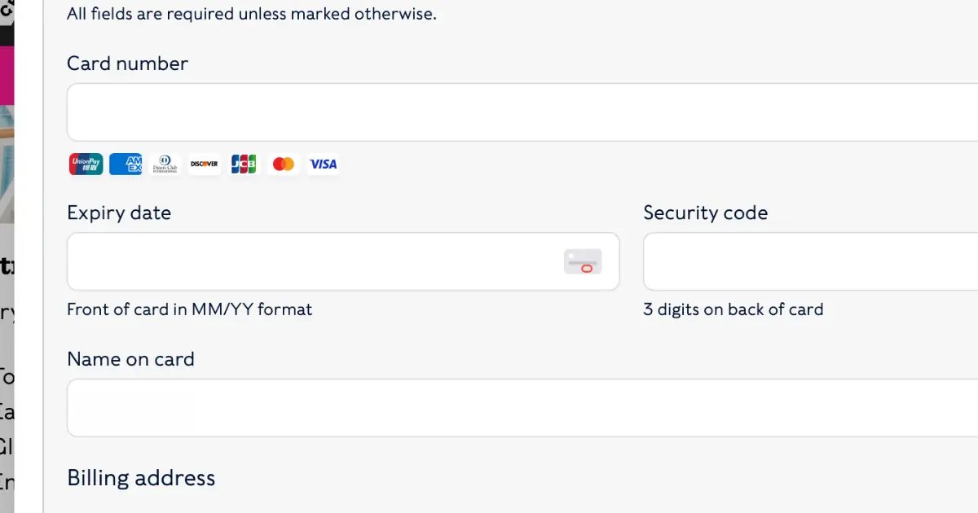978x513 pixels.
Task: Click the card hint icon inside Expiry date
Action: tap(583, 261)
